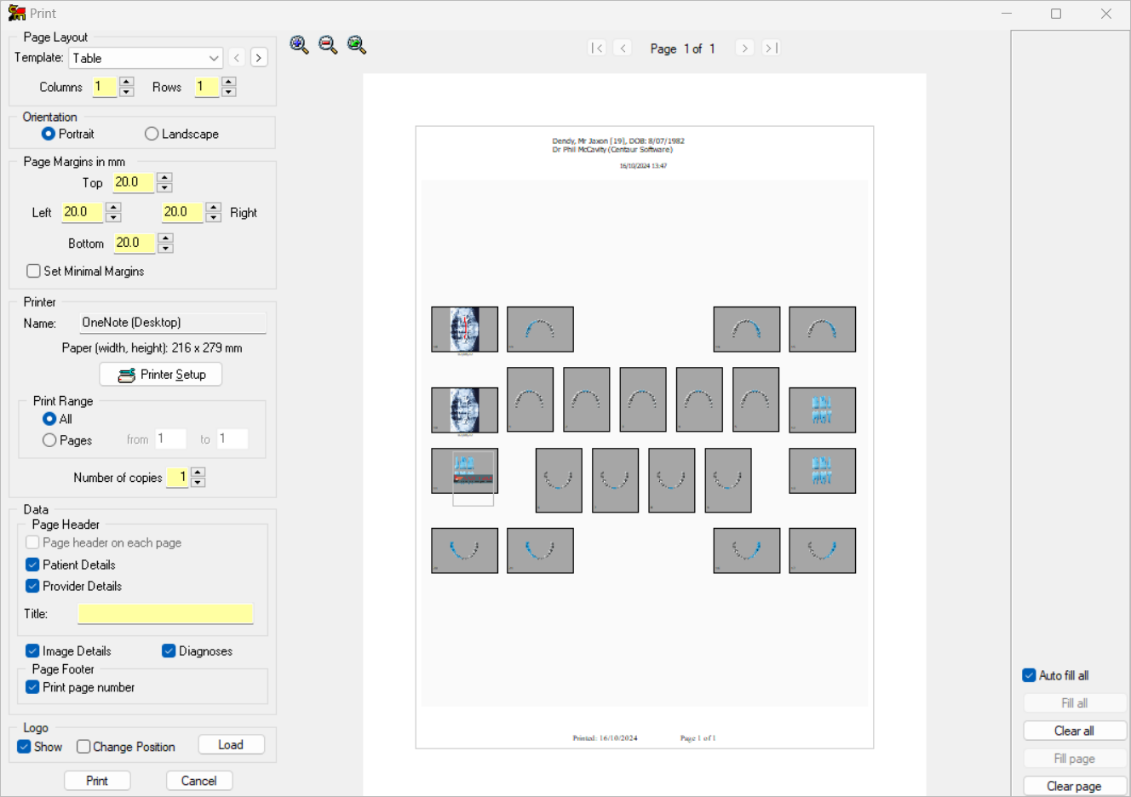
Task: Click the zoom out magnifier icon
Action: [x=328, y=45]
